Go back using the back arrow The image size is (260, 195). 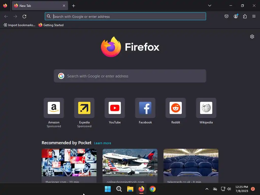click(x=6, y=17)
